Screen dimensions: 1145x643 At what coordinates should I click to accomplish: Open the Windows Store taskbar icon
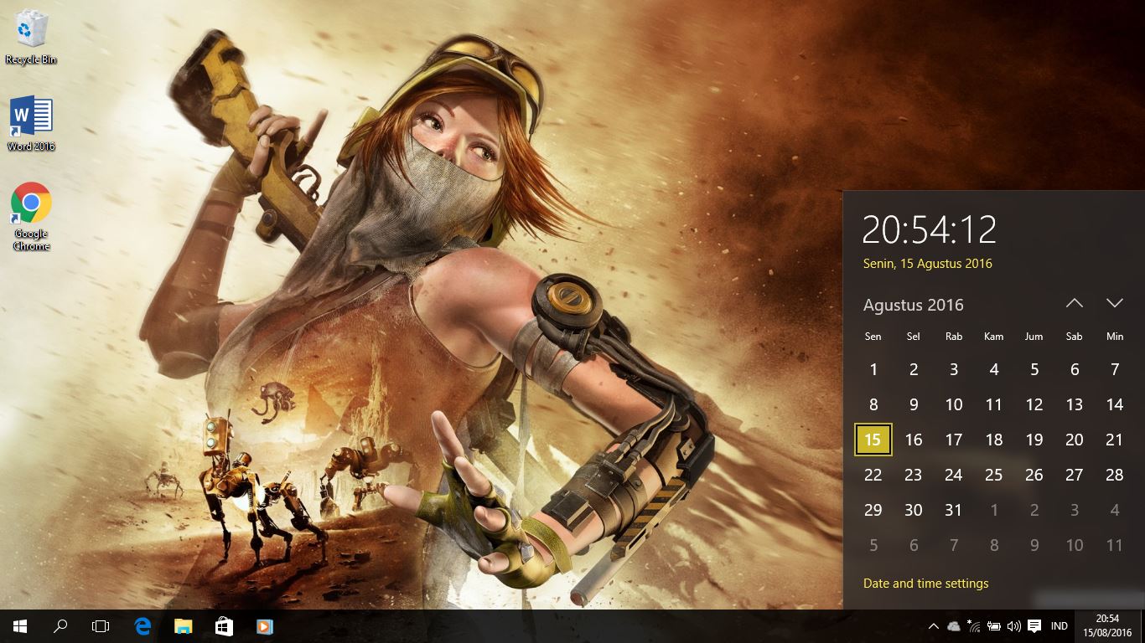[x=224, y=626]
